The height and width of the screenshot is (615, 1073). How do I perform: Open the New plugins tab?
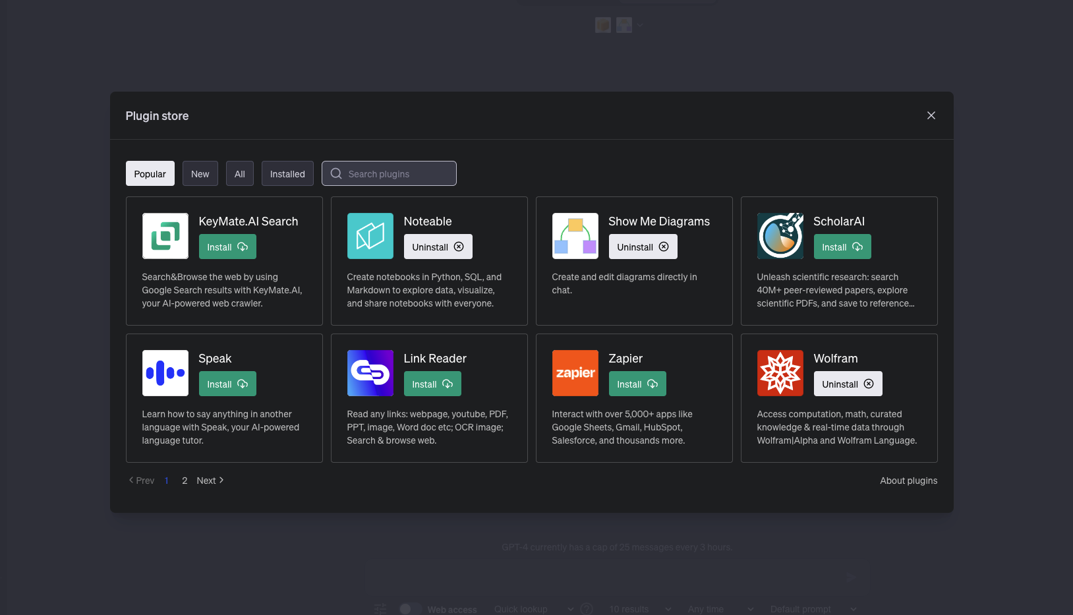coord(200,174)
